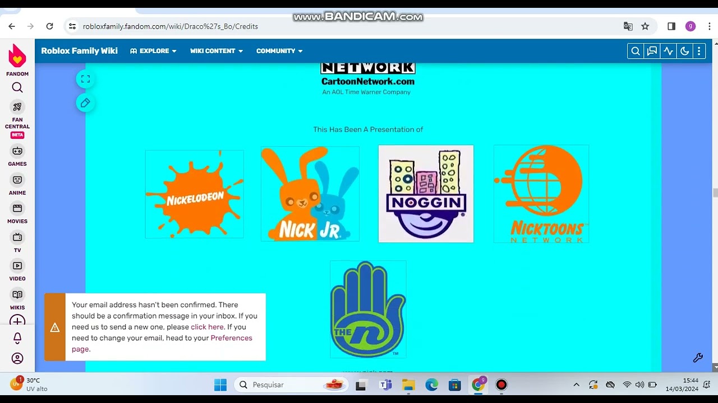Bookmark this page with the star icon

[645, 26]
